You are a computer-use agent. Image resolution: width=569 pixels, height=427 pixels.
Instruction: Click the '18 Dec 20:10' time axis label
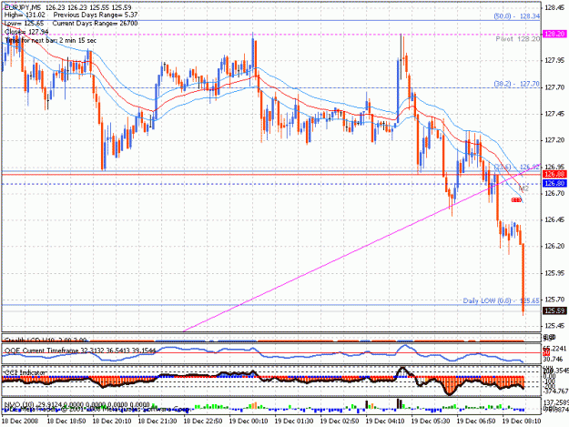(x=112, y=422)
